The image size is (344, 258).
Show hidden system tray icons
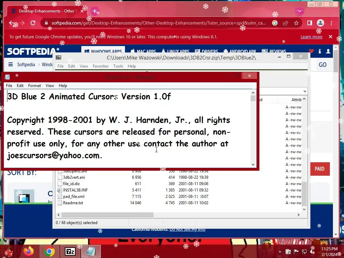tap(280, 252)
